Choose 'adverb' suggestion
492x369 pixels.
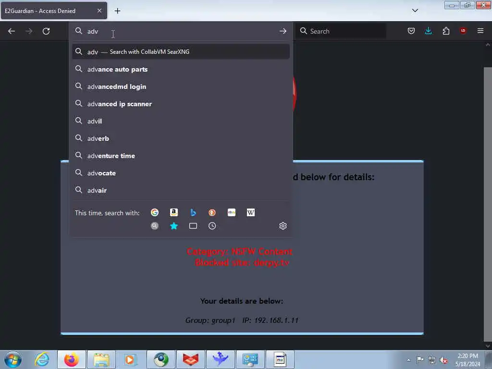[x=181, y=138]
